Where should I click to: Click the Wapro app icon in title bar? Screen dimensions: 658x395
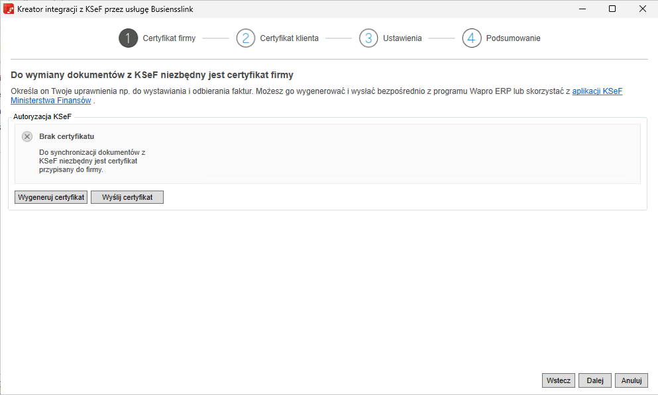click(x=9, y=9)
